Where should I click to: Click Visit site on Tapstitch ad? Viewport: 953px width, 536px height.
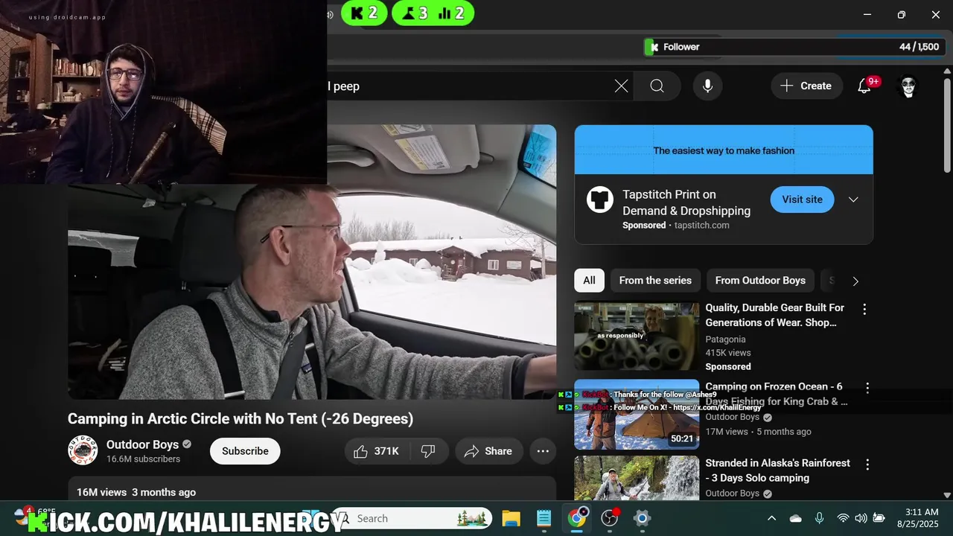(802, 200)
